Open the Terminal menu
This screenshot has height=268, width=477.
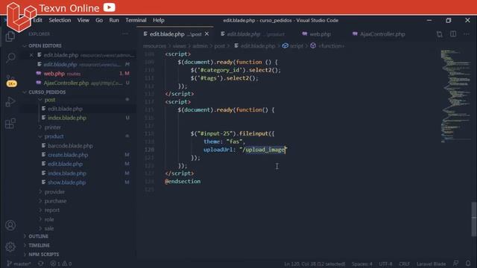click(x=136, y=20)
